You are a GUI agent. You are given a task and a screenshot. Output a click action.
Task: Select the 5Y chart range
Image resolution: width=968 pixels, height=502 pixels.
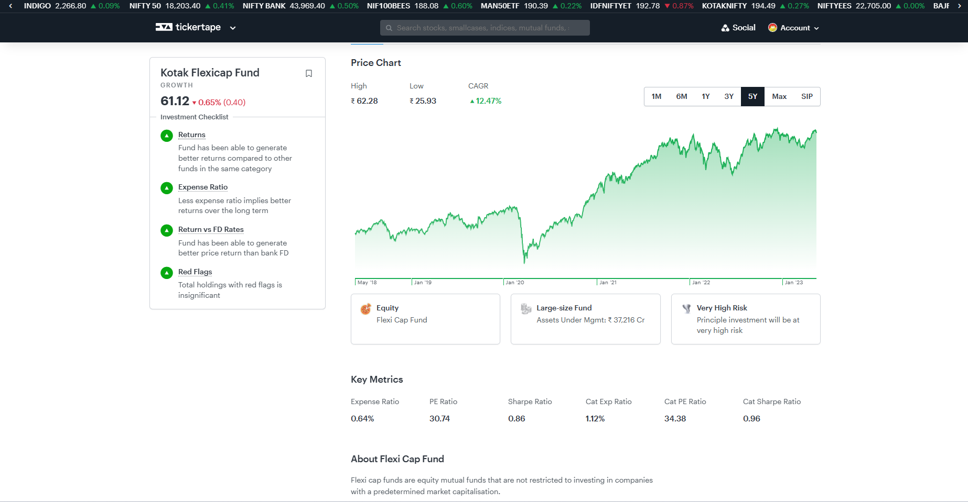[x=752, y=96]
